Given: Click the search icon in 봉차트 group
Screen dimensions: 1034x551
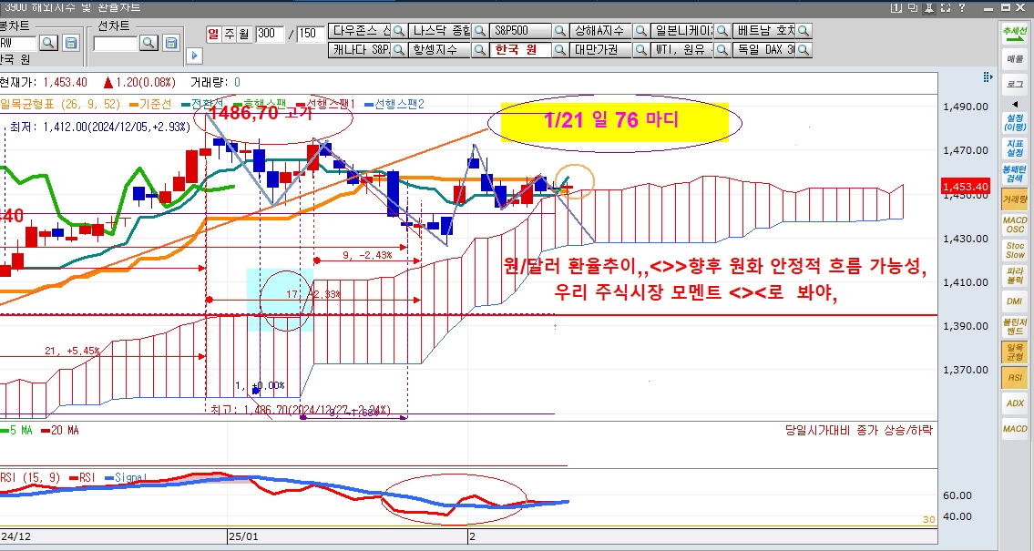Looking at the screenshot, I should pos(47,43).
